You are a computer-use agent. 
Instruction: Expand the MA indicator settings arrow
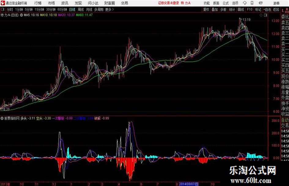[x=21, y=15]
